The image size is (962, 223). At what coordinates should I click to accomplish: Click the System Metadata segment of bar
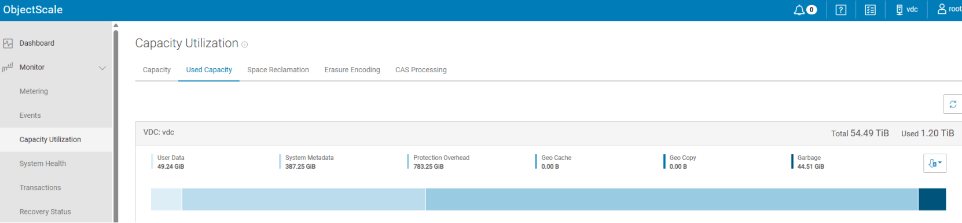tap(303, 199)
